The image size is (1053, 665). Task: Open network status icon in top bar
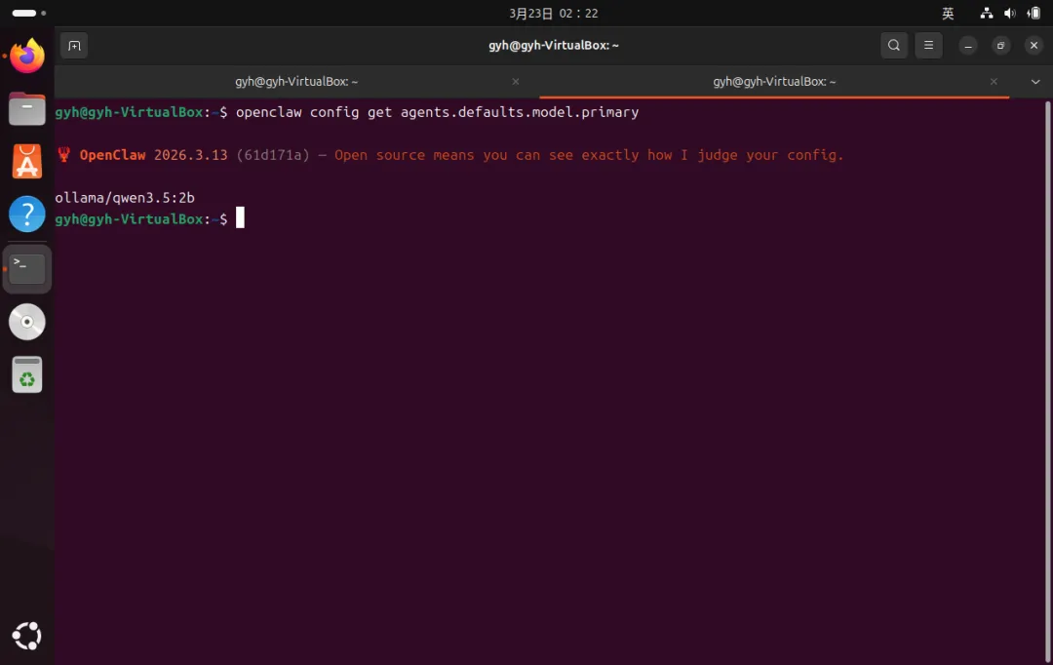[x=987, y=13]
